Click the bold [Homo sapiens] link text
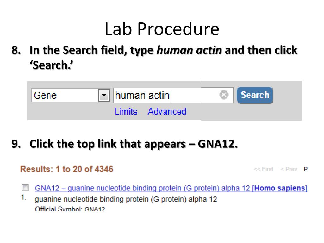 (x=280, y=188)
